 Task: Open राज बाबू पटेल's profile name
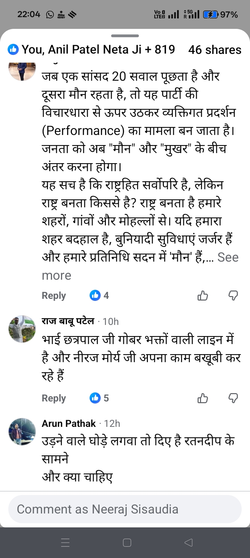68,321
